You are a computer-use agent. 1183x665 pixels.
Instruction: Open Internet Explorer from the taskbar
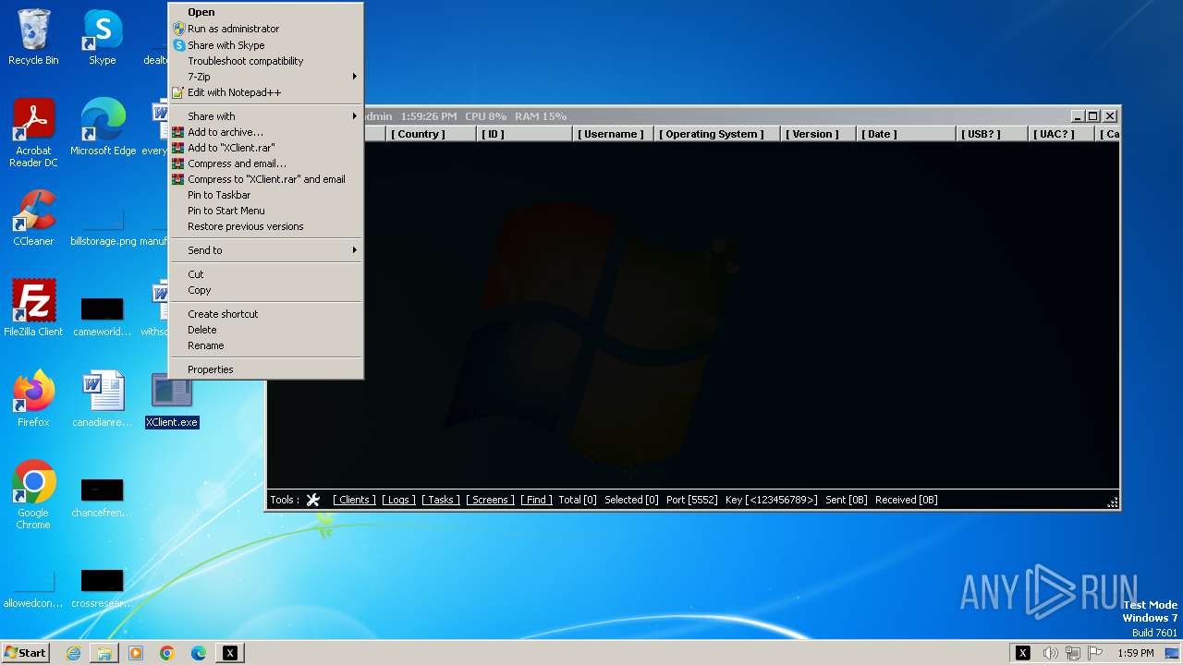click(73, 653)
